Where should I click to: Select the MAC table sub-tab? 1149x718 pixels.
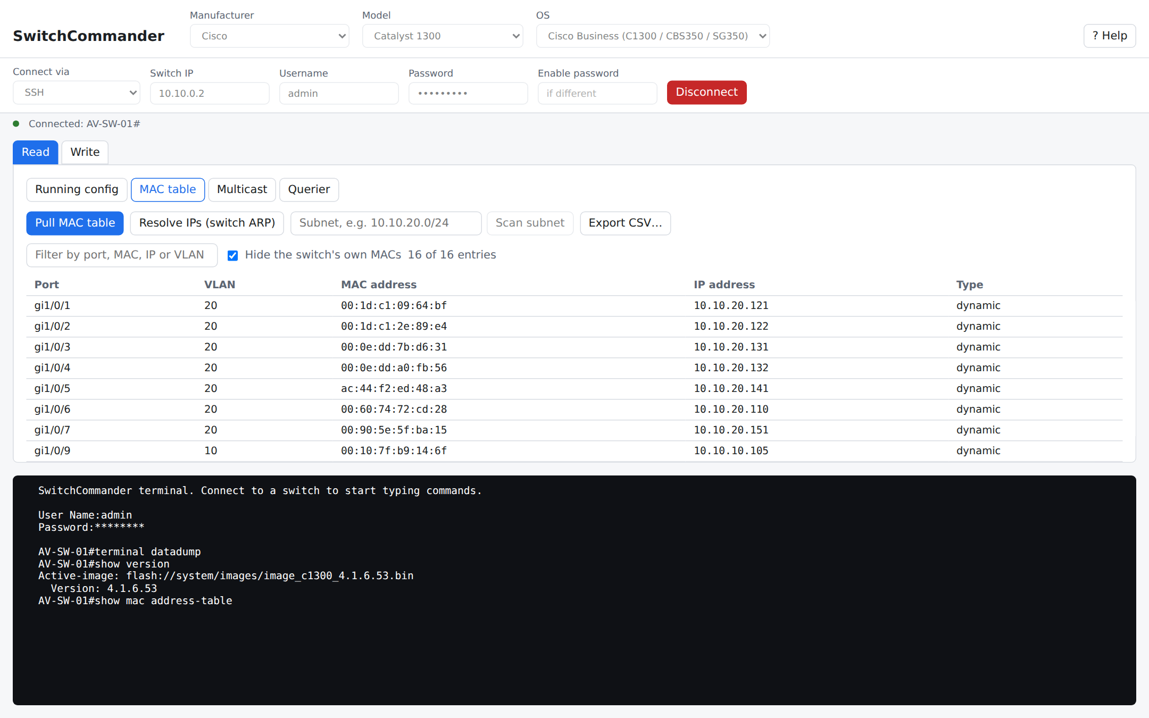point(168,190)
